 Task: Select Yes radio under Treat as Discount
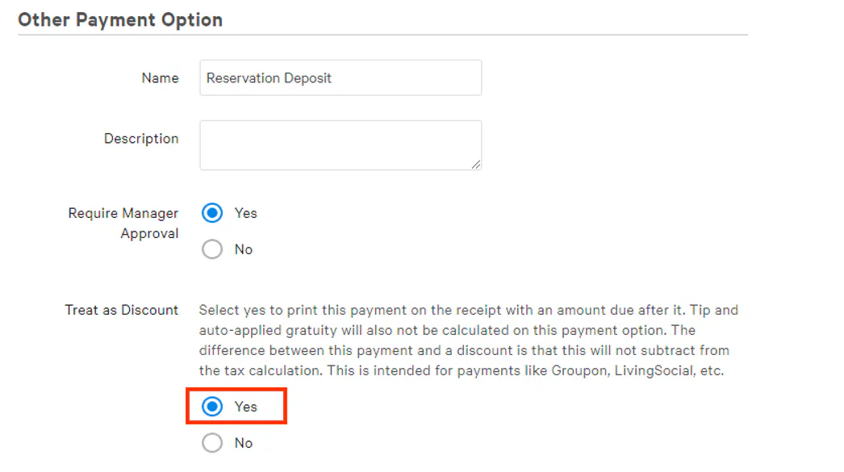click(x=212, y=407)
